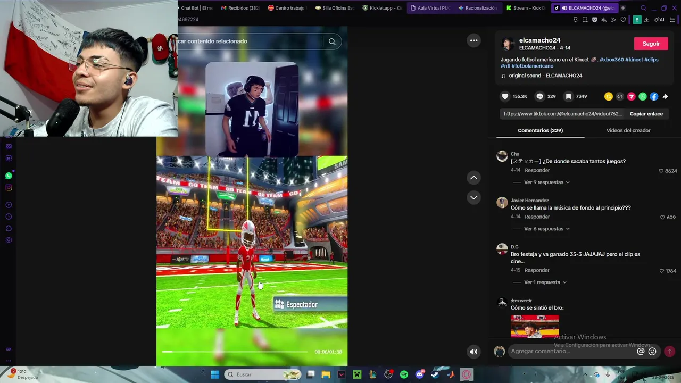681x383 pixels.
Task: Open comments via speech bubble icon
Action: click(x=539, y=96)
